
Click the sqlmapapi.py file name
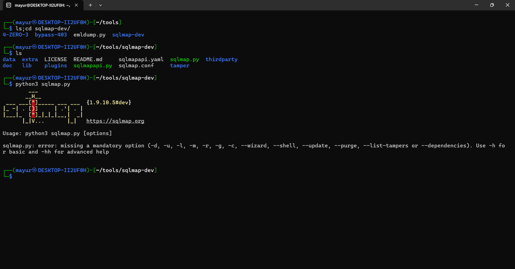click(93, 66)
